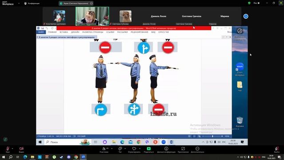Screen dimensions: 284x160
Task: Click the Выйти leave meeting button
Action: click(x=276, y=149)
